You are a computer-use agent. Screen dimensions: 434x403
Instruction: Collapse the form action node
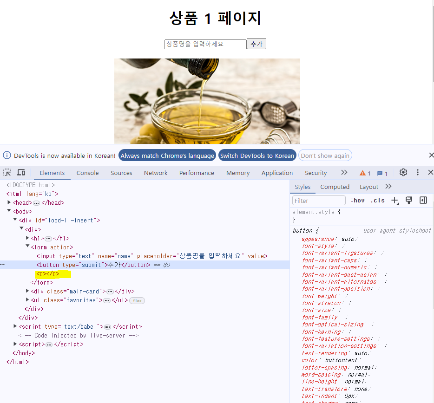click(x=27, y=246)
